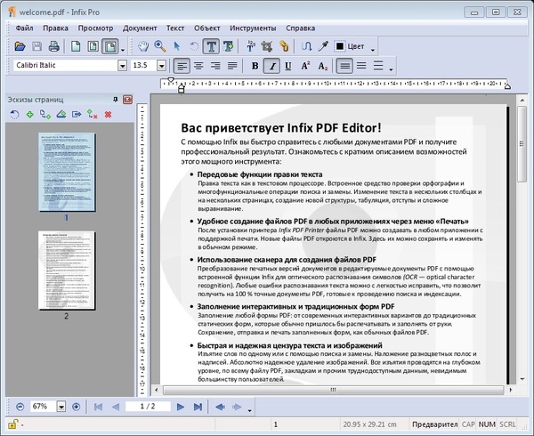
Task: Select the Hand pan tool
Action: pyautogui.click(x=142, y=46)
